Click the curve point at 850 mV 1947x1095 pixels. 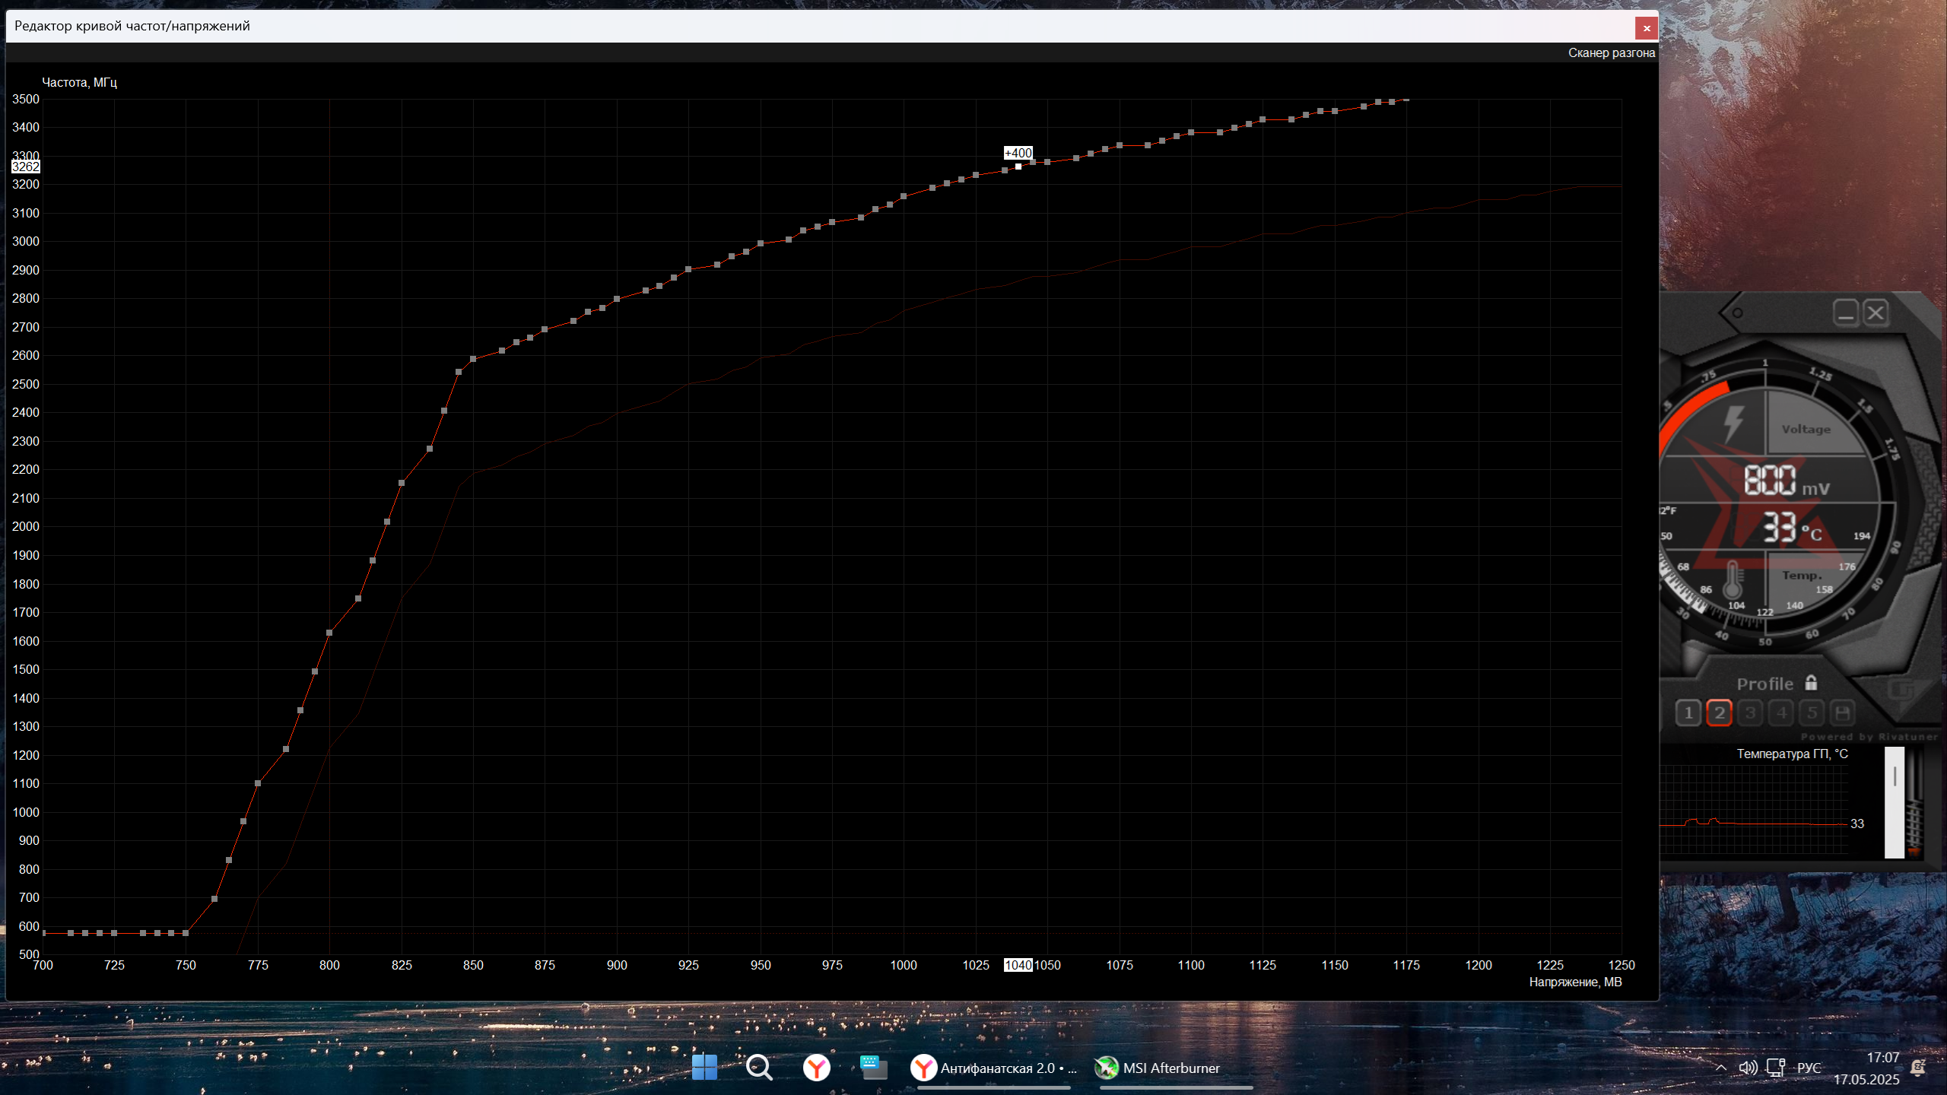[x=473, y=359]
